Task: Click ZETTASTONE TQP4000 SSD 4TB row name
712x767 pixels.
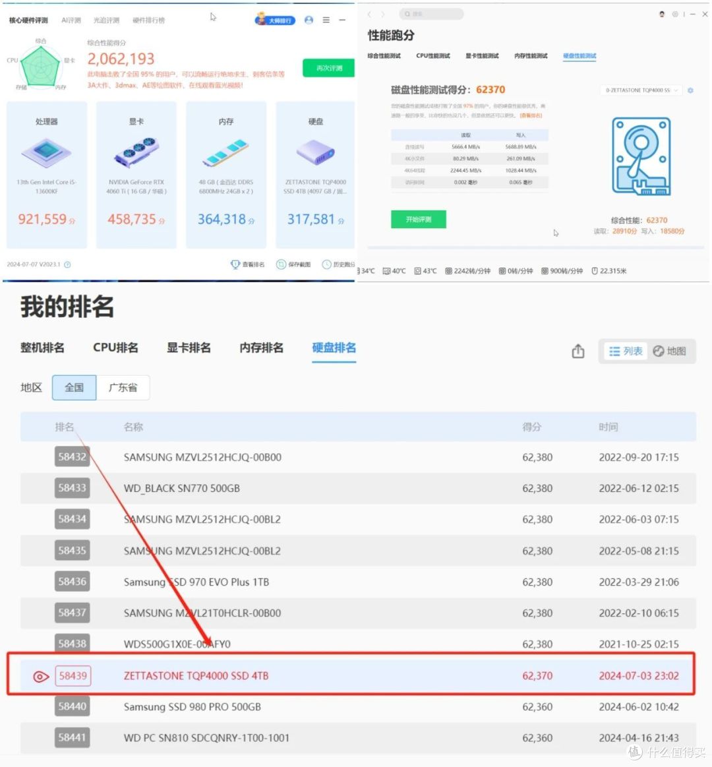Action: [196, 676]
